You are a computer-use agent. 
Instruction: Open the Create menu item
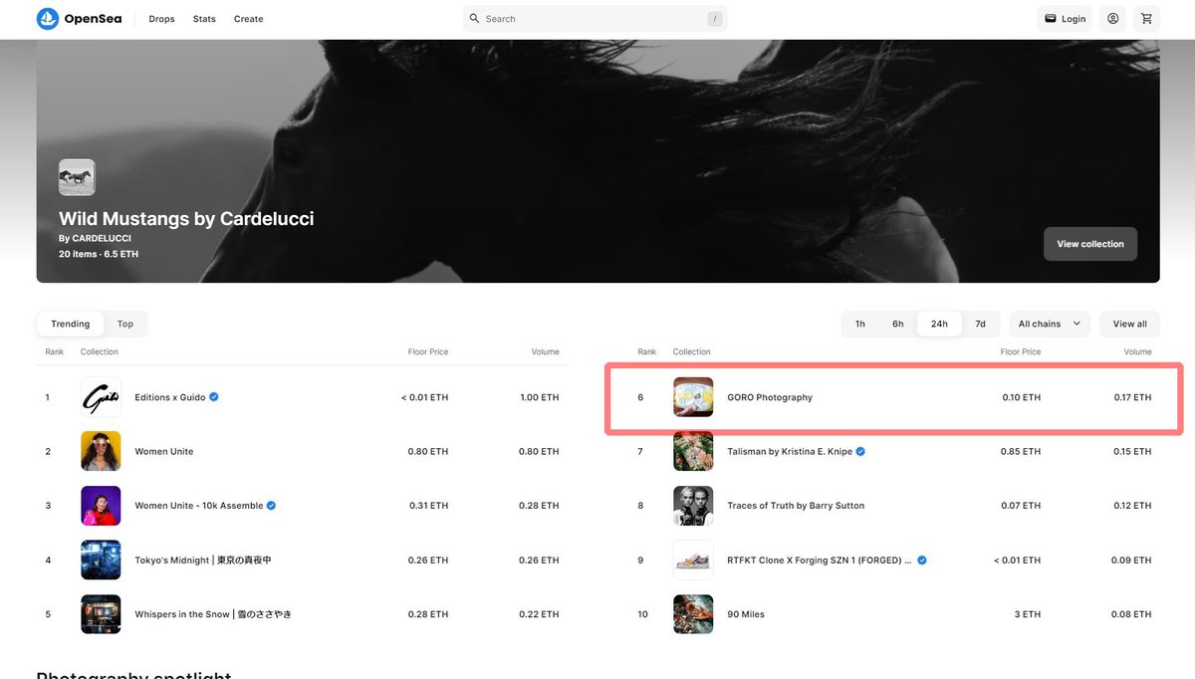pyautogui.click(x=249, y=19)
